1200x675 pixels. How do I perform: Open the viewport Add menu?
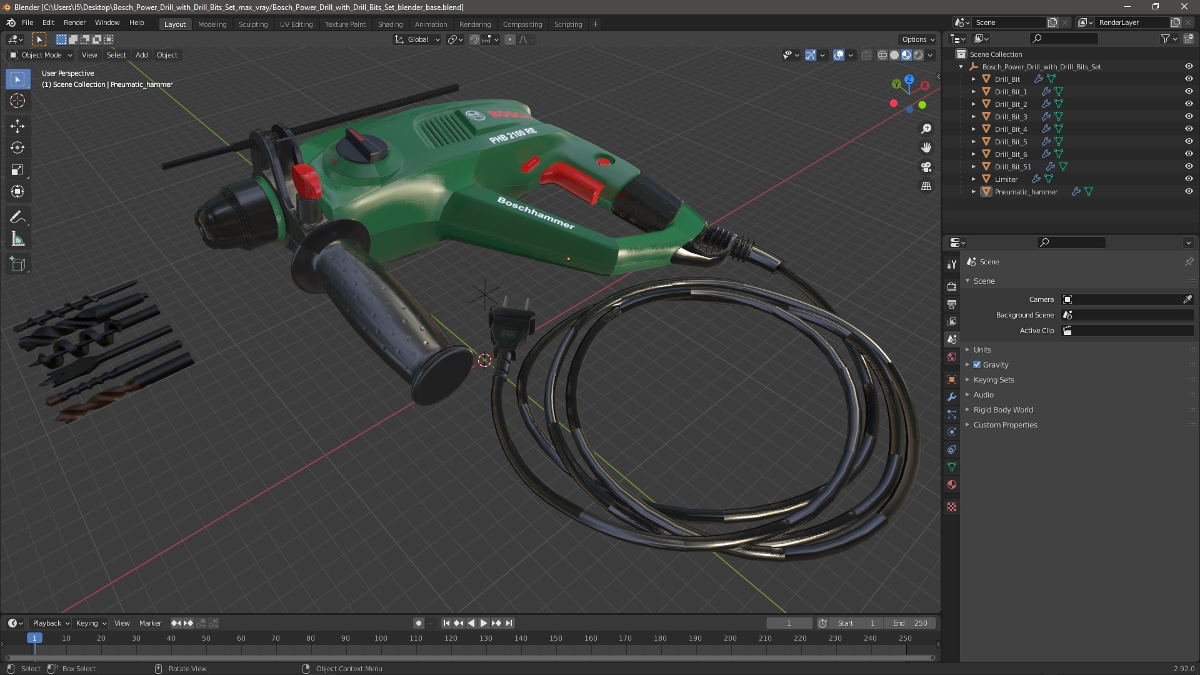(142, 55)
